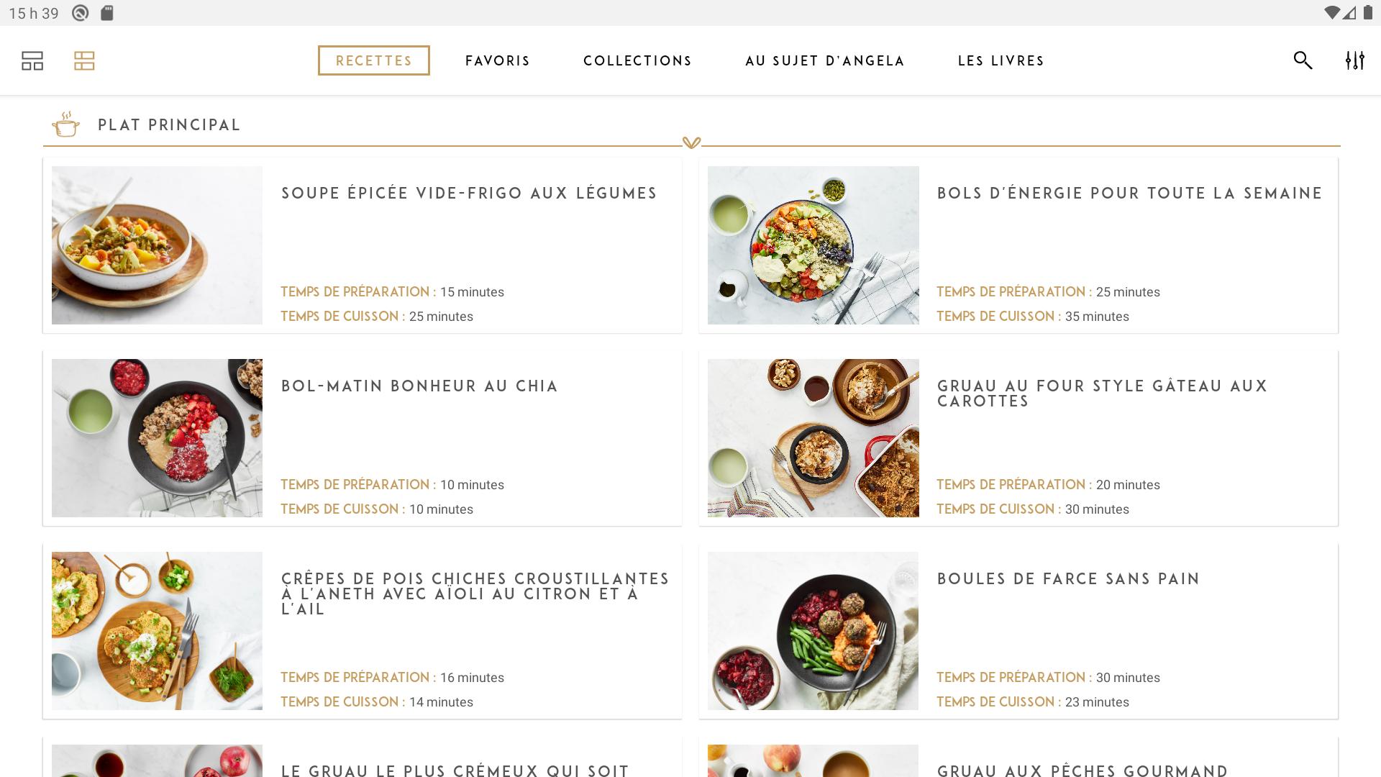Tap the battery status icon
The width and height of the screenshot is (1381, 777).
pyautogui.click(x=1368, y=13)
